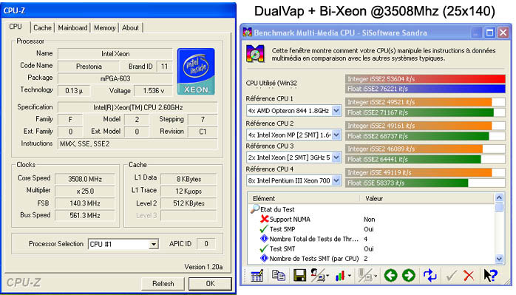Click the results list scroll down arrow
The width and height of the screenshot is (516, 295).
[499, 259]
